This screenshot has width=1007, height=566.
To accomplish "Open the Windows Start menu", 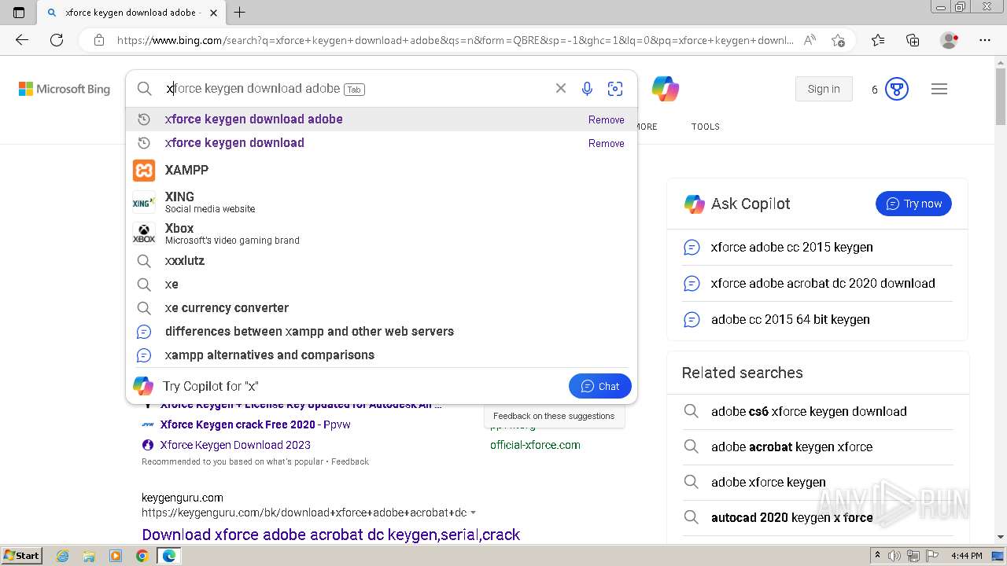I will pyautogui.click(x=22, y=556).
